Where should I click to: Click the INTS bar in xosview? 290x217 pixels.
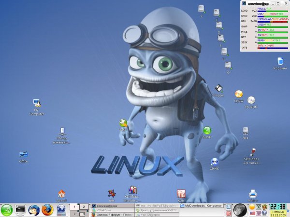(x=273, y=48)
